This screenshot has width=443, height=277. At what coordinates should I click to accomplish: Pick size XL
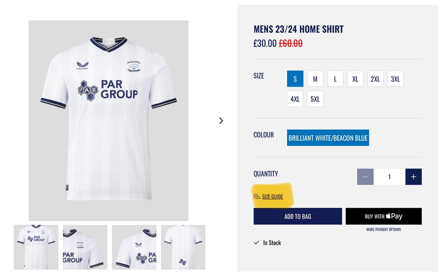pyautogui.click(x=355, y=79)
